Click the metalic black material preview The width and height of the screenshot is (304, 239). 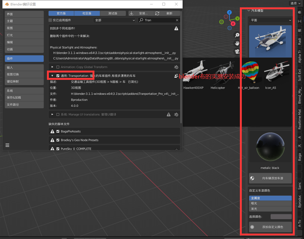click(x=270, y=147)
